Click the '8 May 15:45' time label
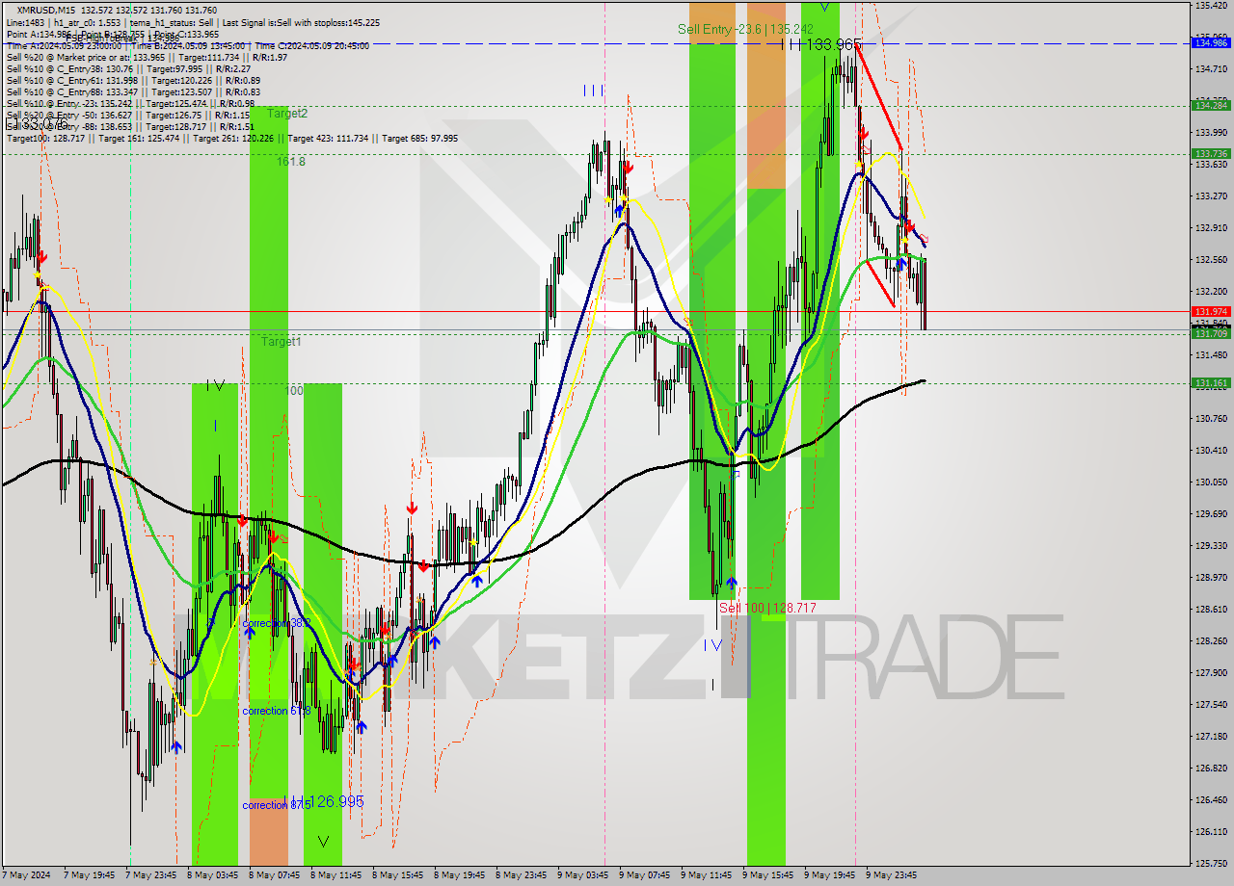 coord(397,875)
